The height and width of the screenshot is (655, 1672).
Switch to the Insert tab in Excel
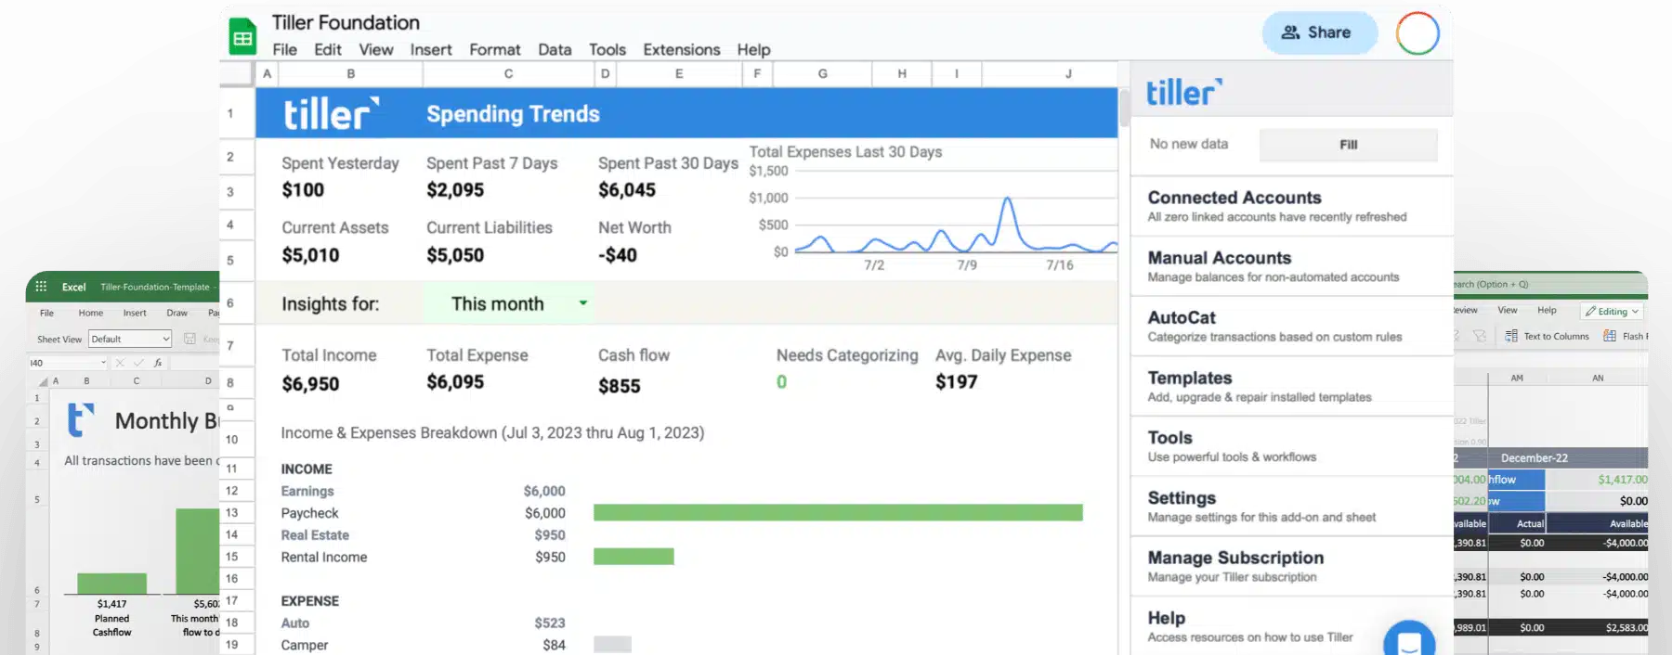coord(135,313)
